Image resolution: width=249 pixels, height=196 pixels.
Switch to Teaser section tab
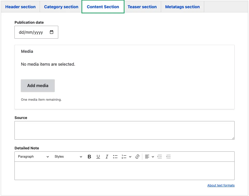click(x=142, y=7)
